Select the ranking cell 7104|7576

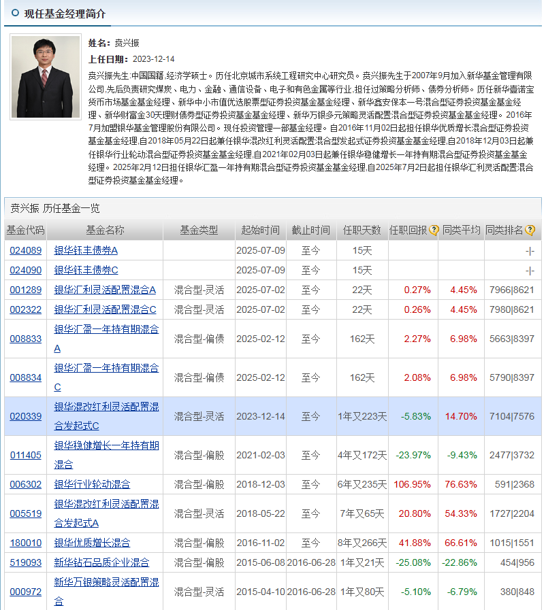click(512, 417)
